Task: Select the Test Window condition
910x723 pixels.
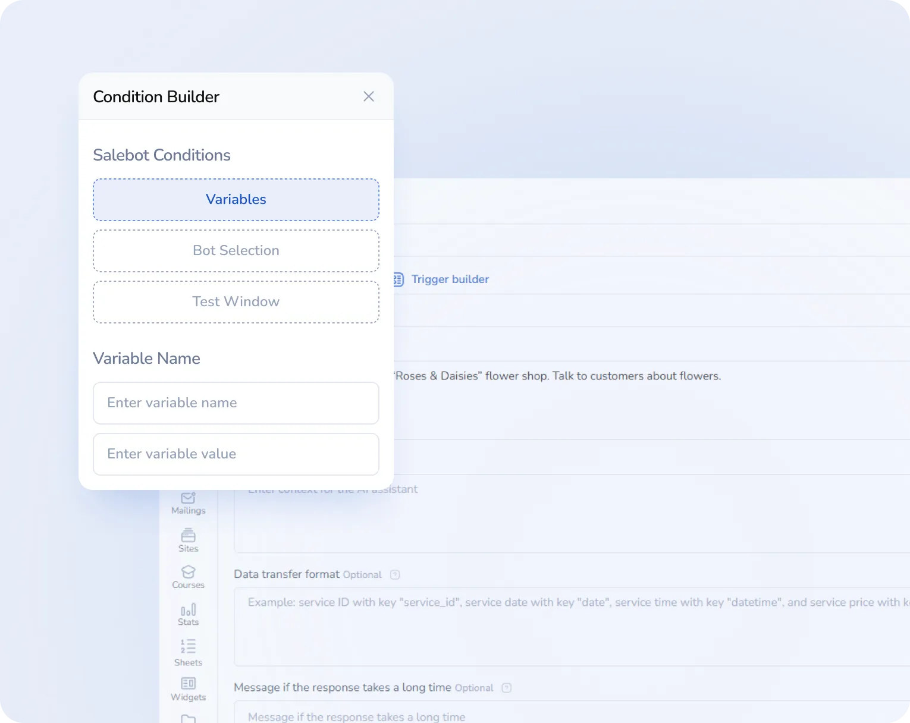Action: tap(236, 302)
